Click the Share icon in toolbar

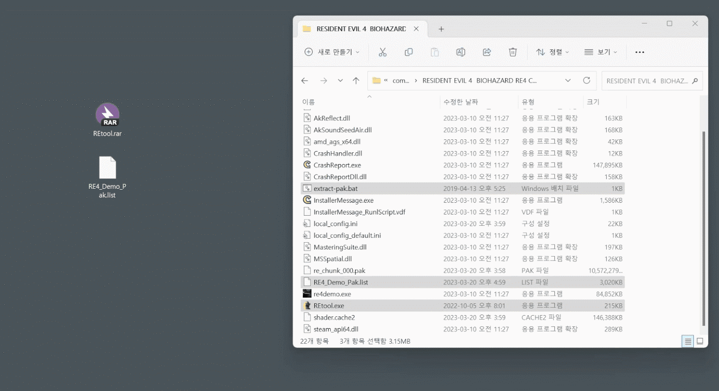487,52
